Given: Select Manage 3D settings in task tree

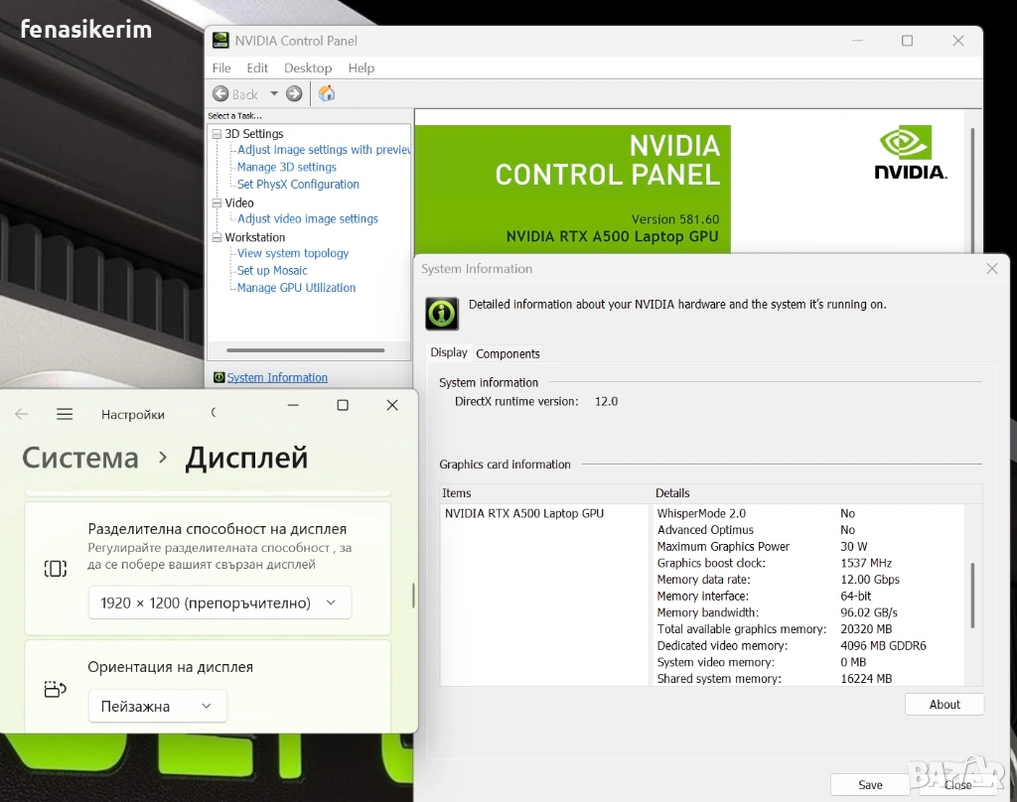Looking at the screenshot, I should click(x=286, y=167).
